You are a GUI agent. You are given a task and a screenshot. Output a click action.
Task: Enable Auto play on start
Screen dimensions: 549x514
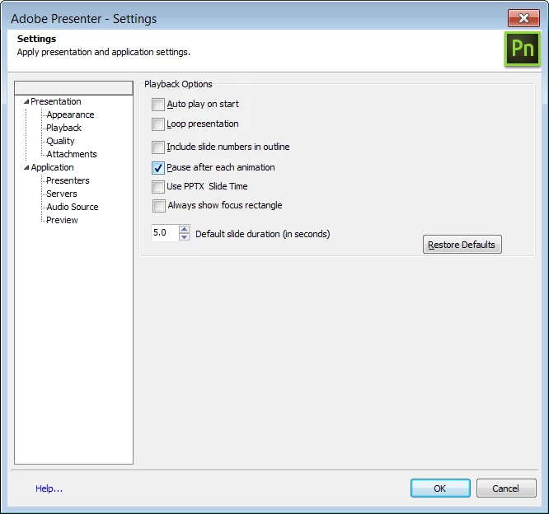click(158, 105)
